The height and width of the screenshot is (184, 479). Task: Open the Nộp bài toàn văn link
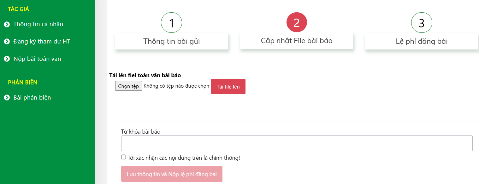click(37, 59)
